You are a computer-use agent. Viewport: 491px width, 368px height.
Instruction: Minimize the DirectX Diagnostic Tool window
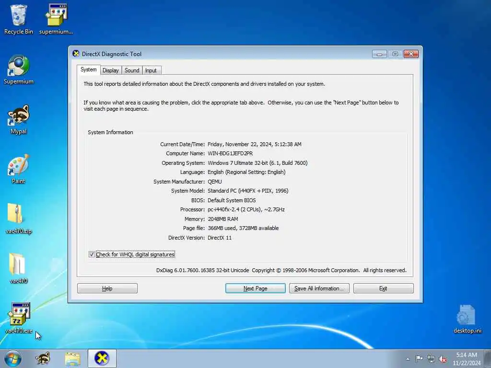[x=379, y=54]
